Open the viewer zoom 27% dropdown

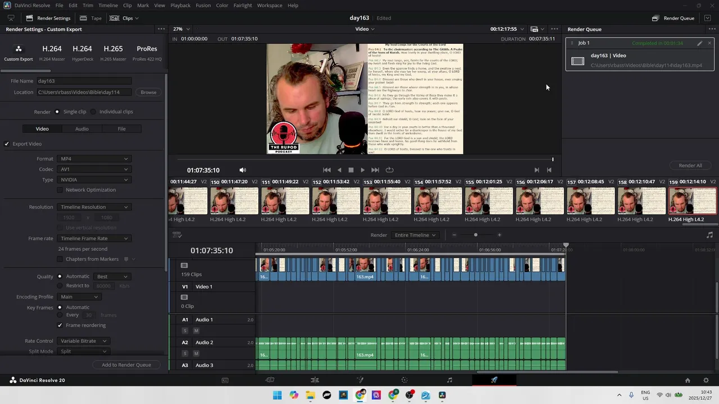(181, 29)
